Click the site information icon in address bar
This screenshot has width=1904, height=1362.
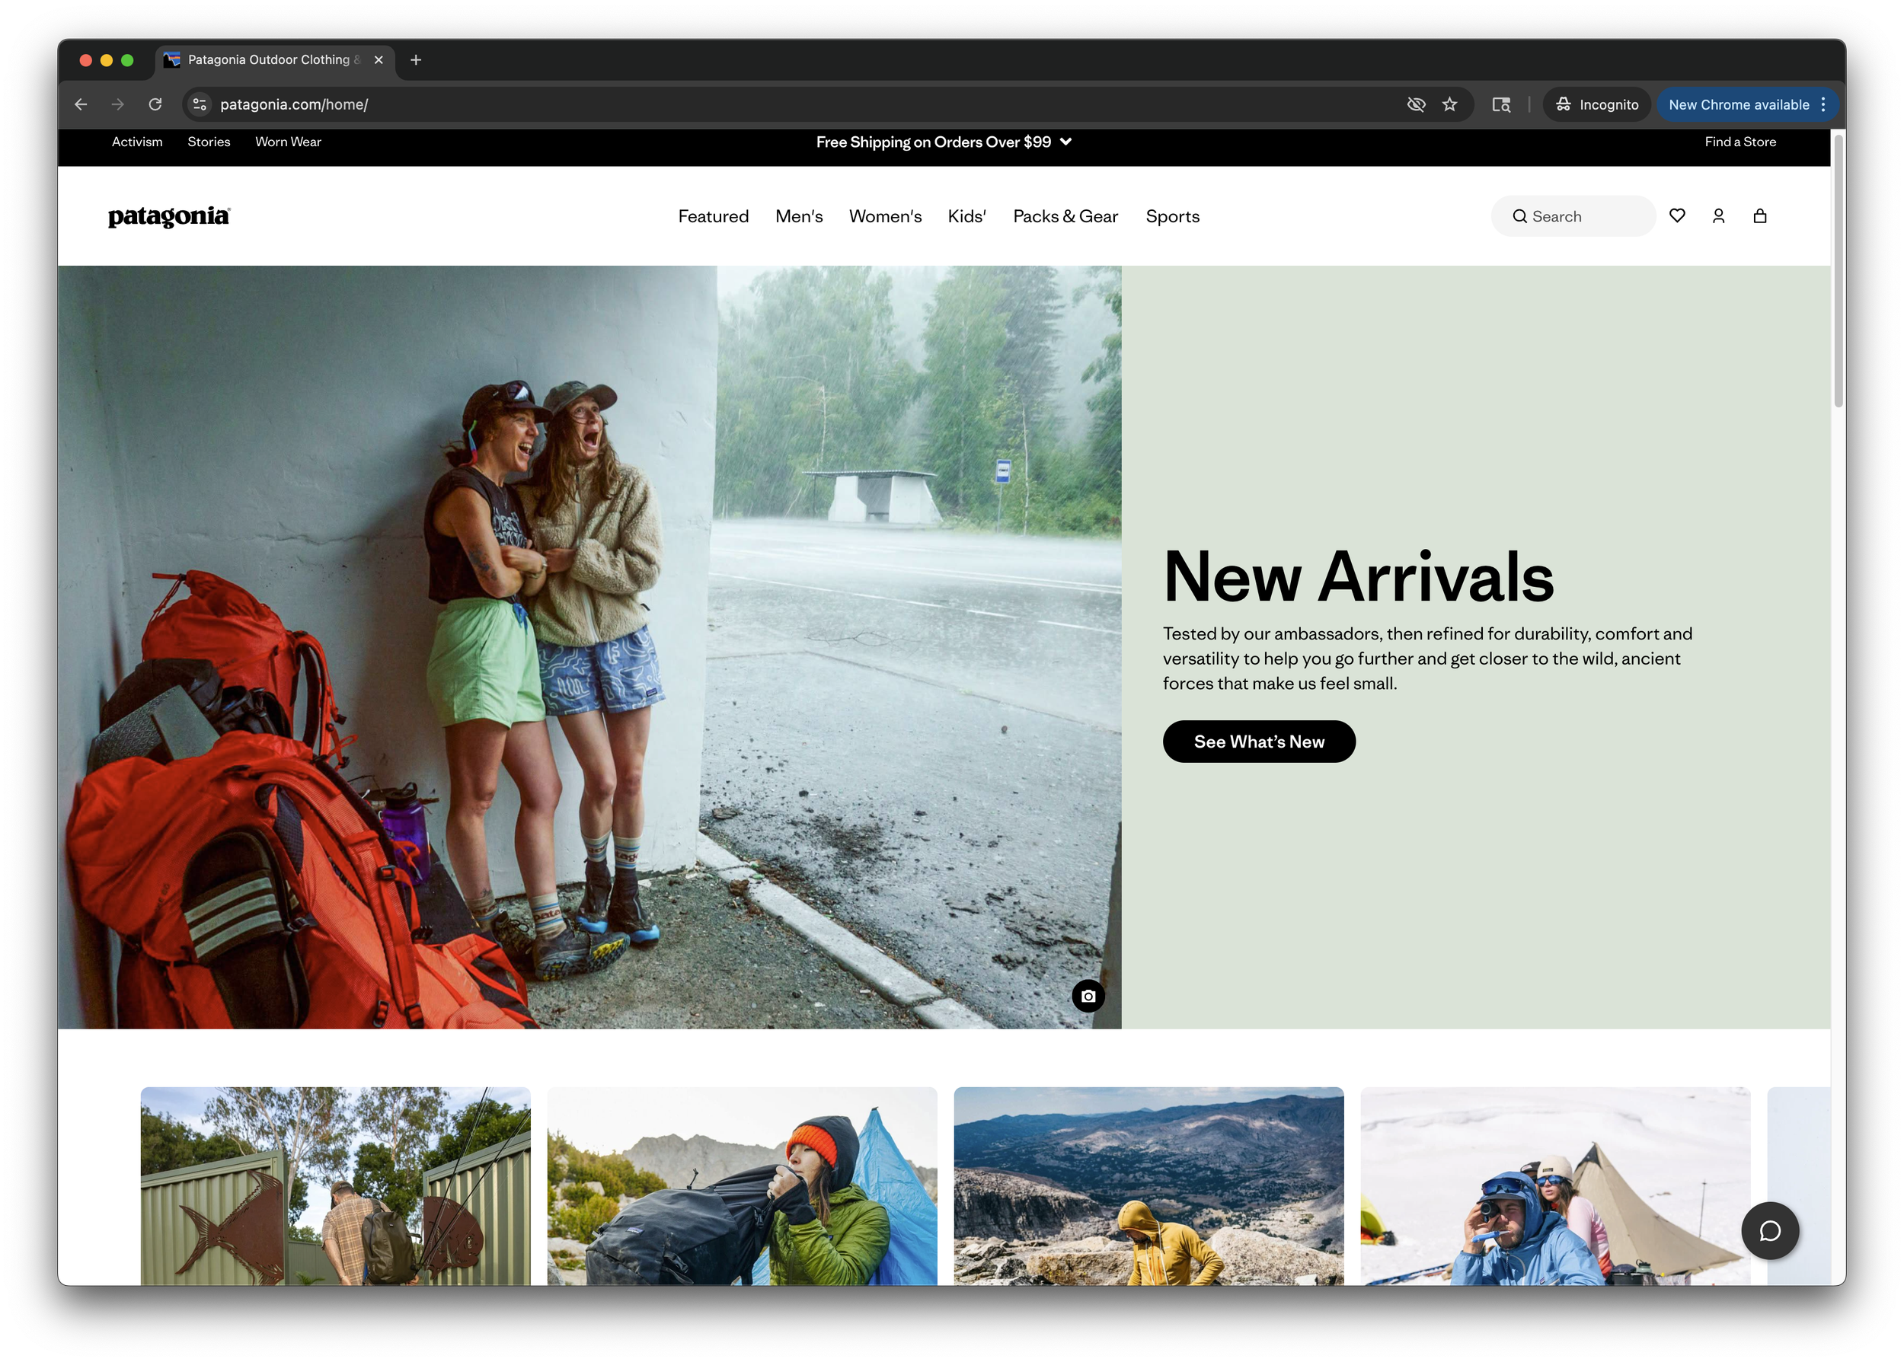(200, 104)
